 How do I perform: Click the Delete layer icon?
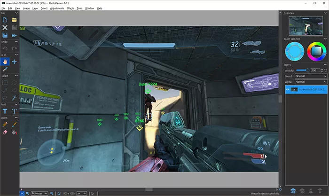pos(302,191)
